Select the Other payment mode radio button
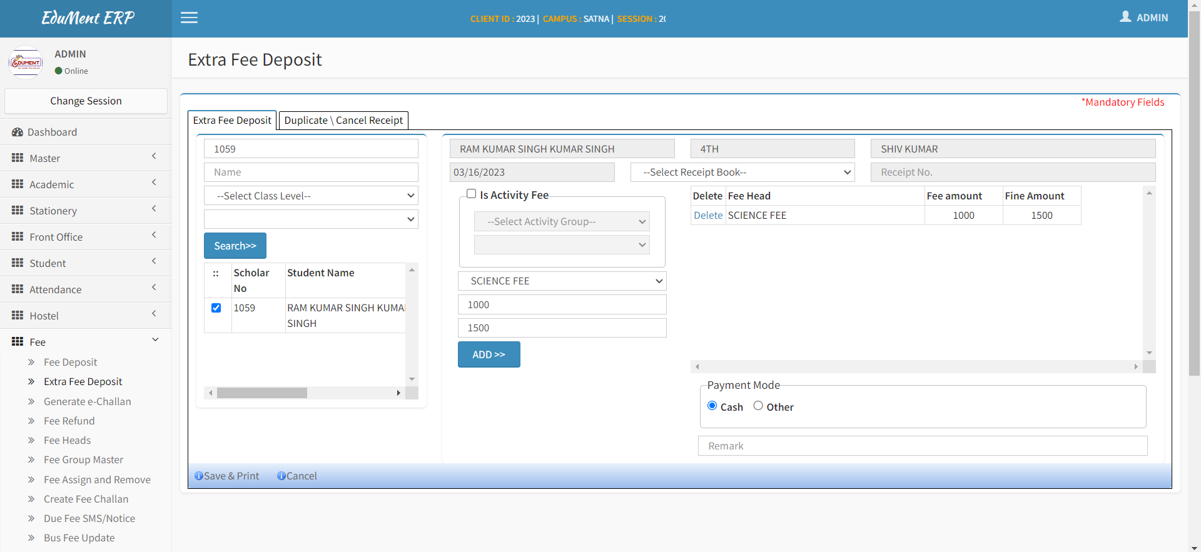Viewport: 1201px width, 552px height. click(758, 406)
